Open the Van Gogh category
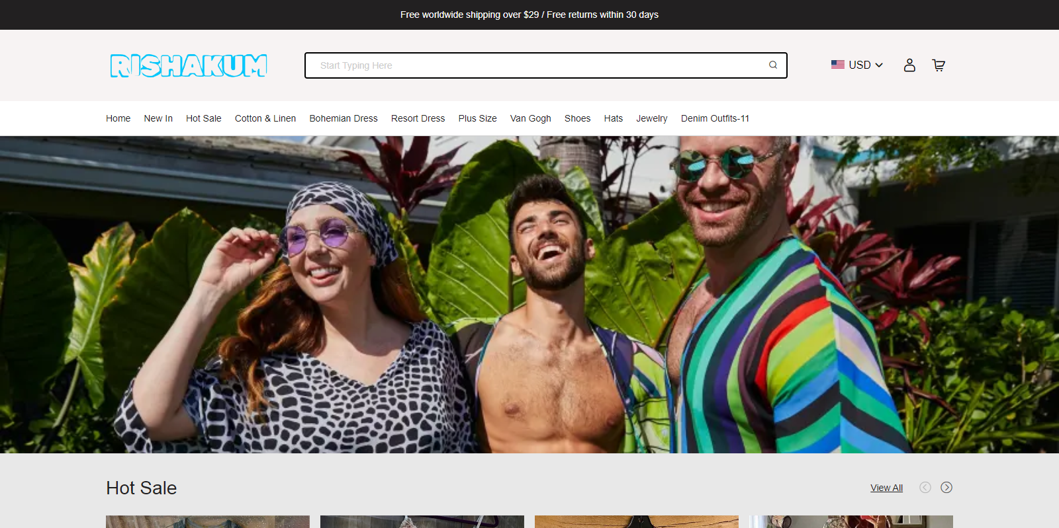Image resolution: width=1059 pixels, height=528 pixels. pos(530,118)
